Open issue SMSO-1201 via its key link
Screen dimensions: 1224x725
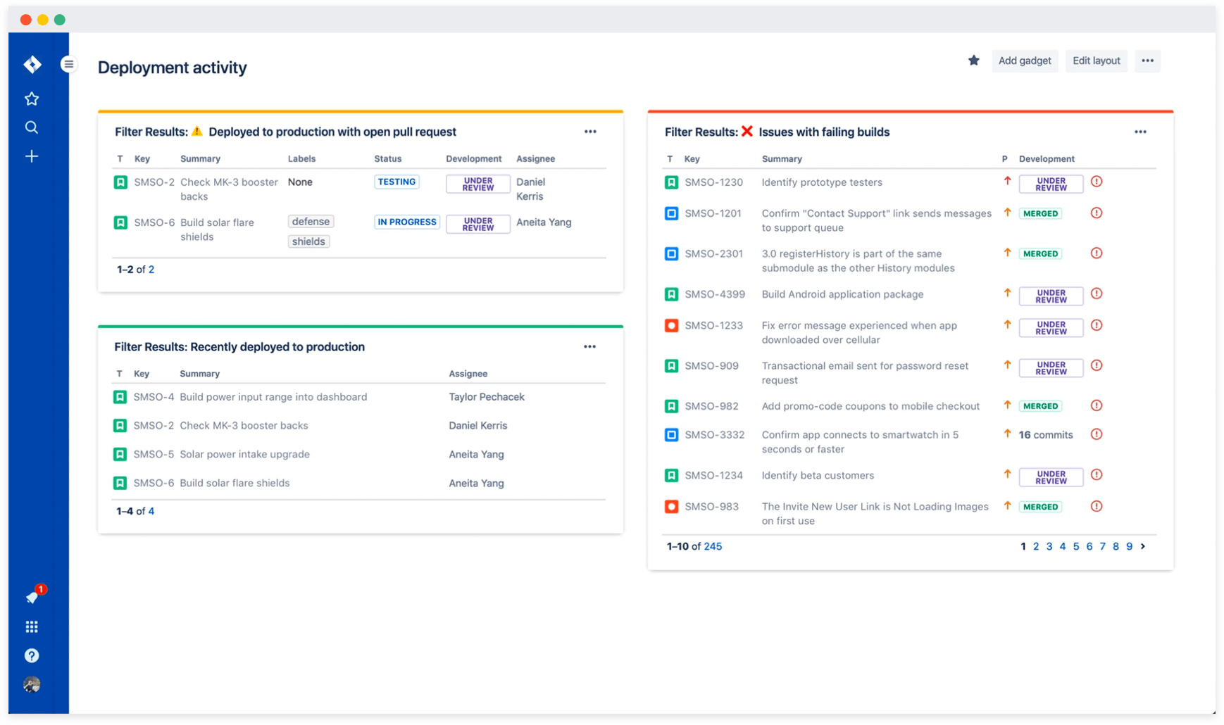tap(713, 213)
